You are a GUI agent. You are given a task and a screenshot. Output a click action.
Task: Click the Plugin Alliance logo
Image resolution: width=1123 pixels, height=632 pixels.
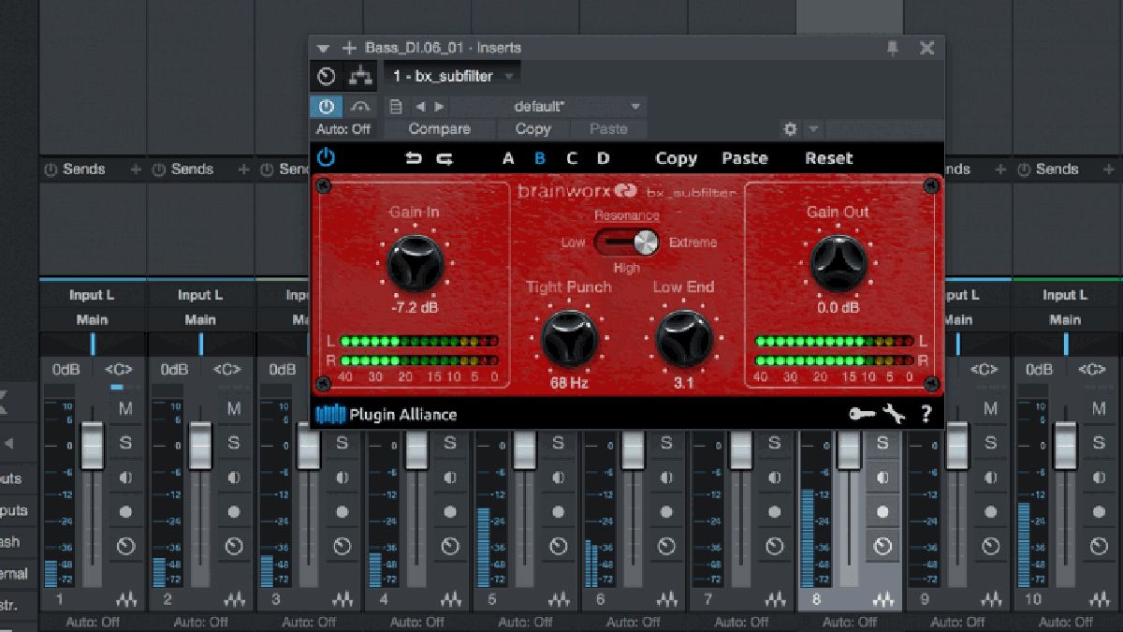(x=386, y=414)
